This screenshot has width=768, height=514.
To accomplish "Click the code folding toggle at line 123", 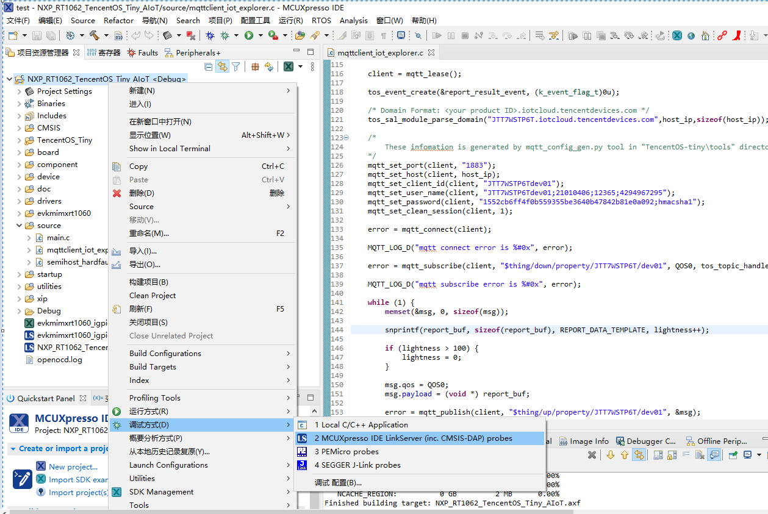I will 346,138.
